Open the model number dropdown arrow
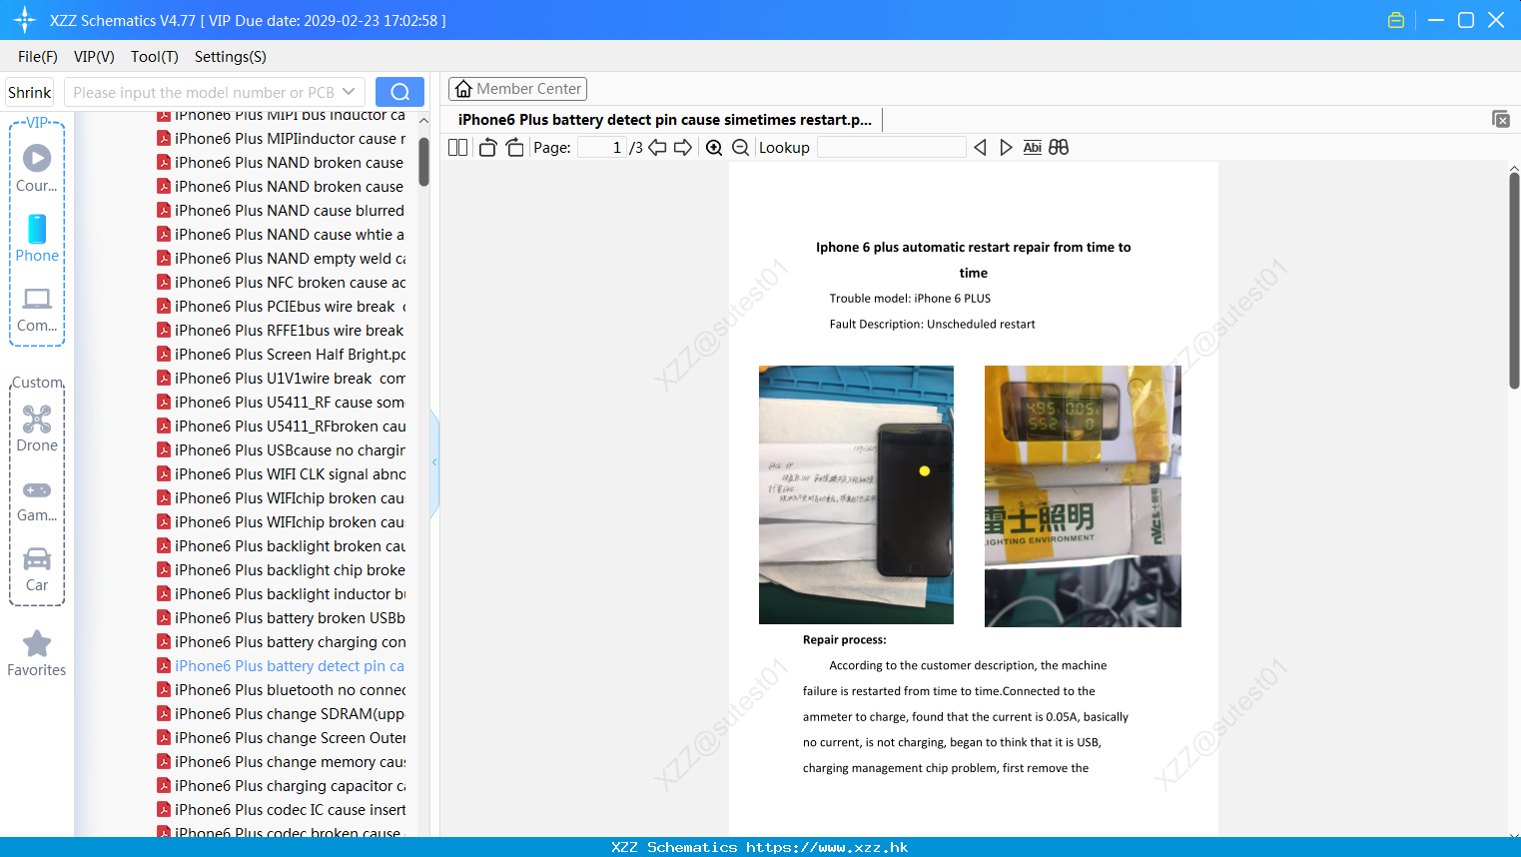1521x857 pixels. point(349,92)
